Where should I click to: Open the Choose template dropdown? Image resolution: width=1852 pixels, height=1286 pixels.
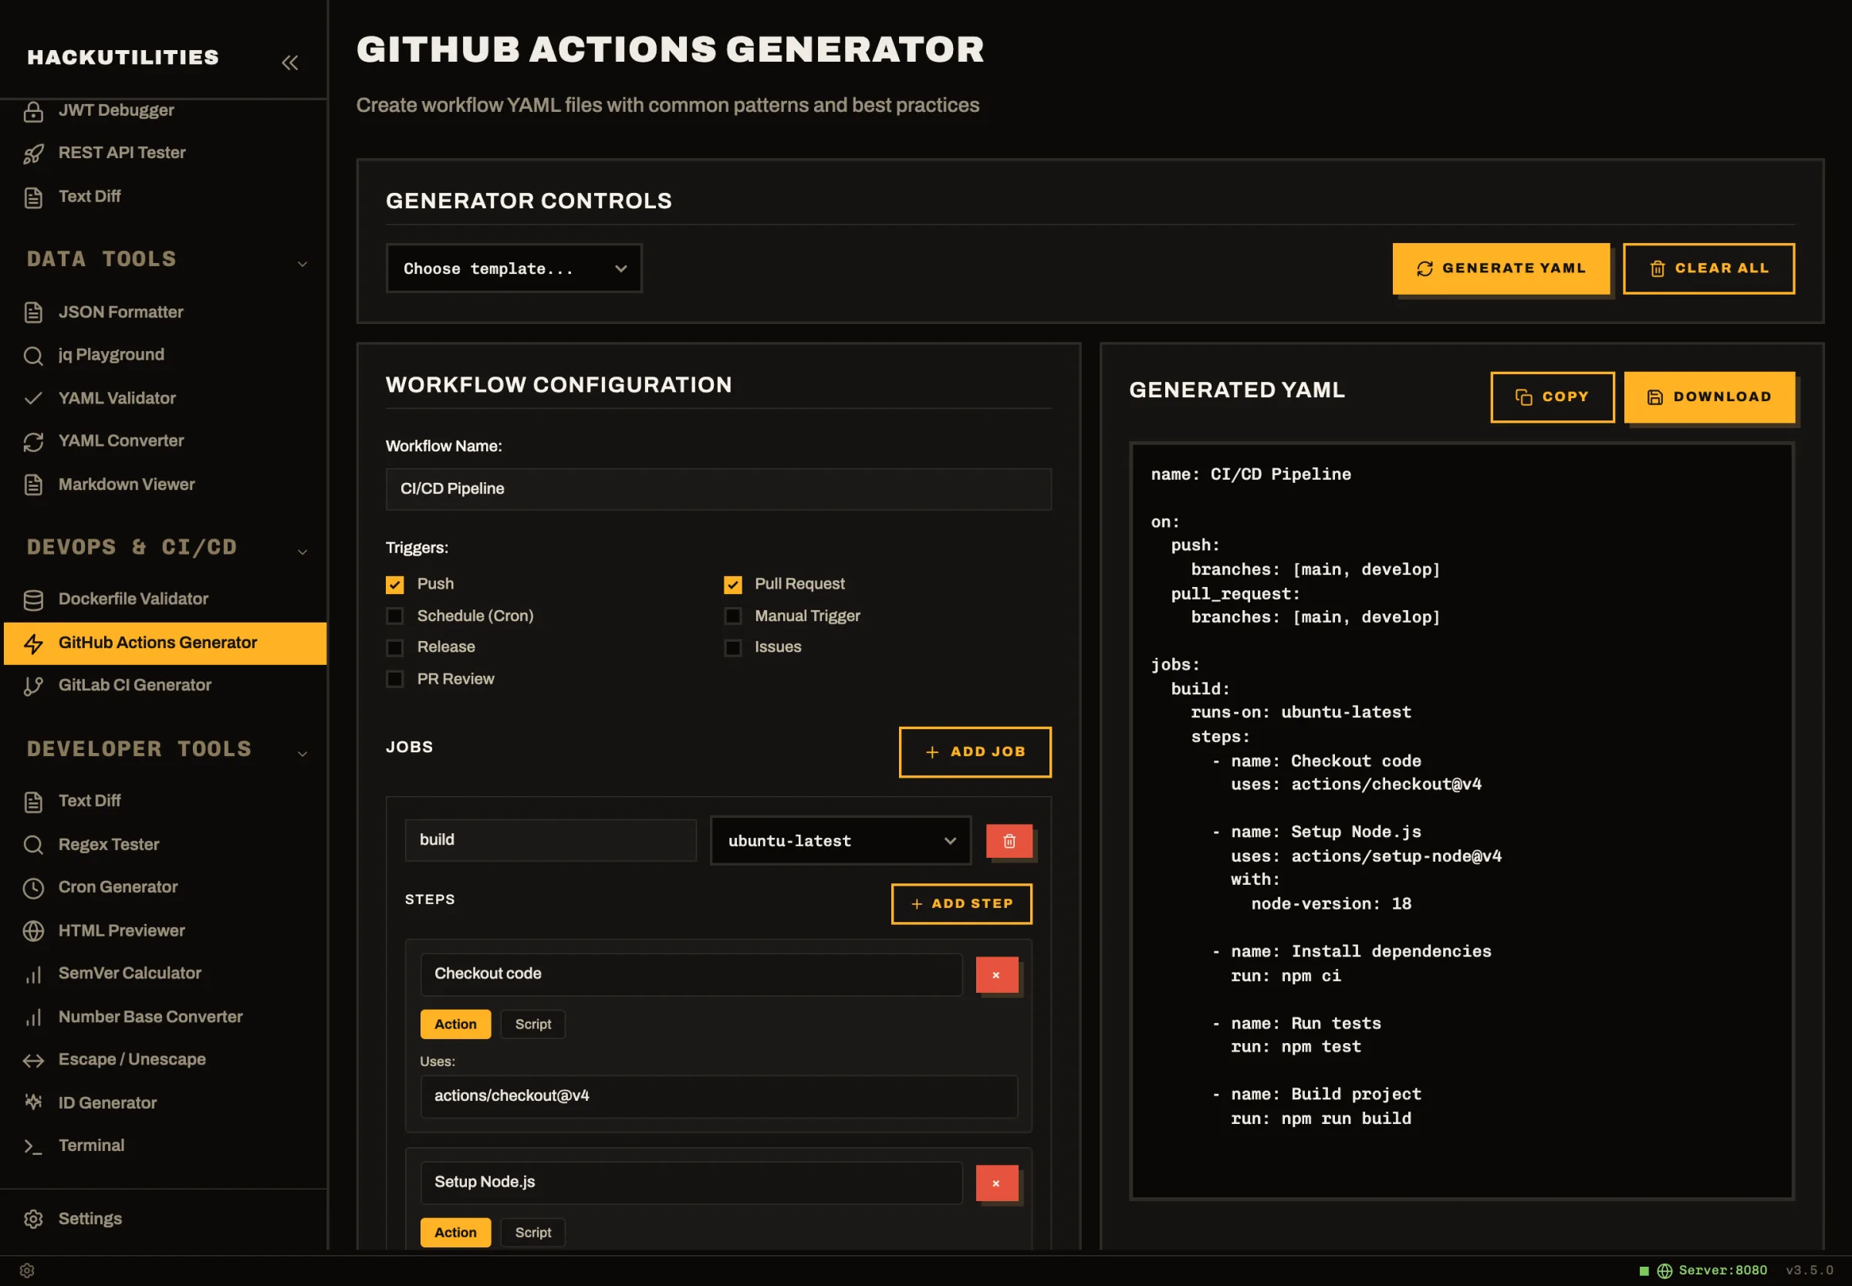pos(514,268)
